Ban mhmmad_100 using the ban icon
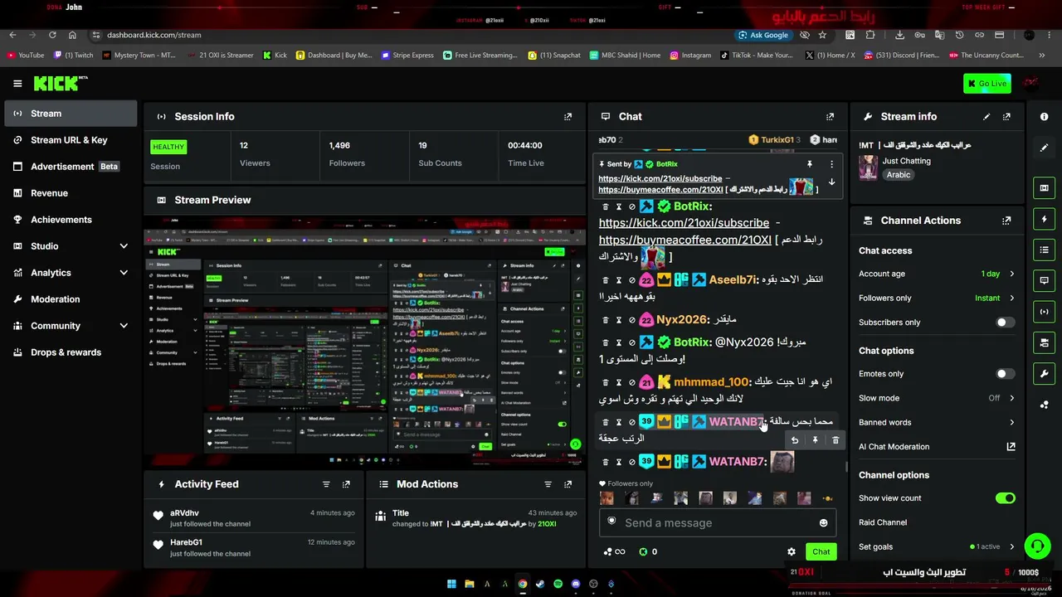The height and width of the screenshot is (597, 1062). click(x=631, y=382)
